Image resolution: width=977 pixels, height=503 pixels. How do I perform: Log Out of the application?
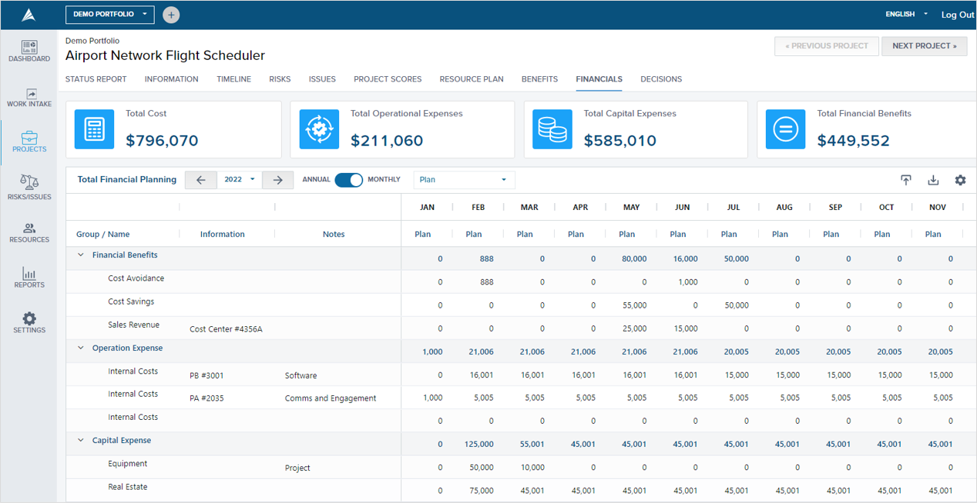957,14
